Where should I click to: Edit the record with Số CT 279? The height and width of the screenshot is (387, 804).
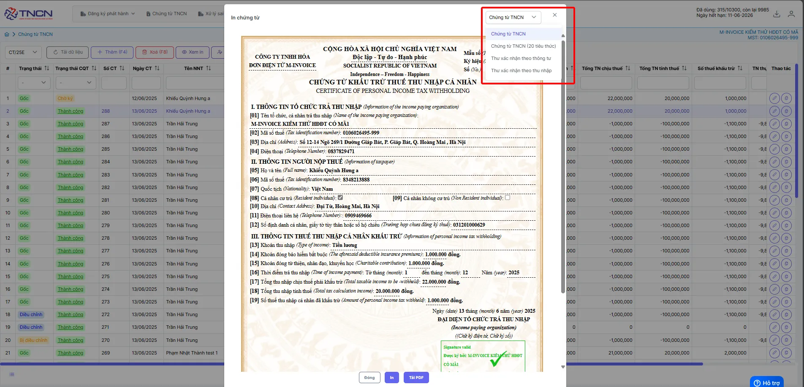tap(774, 226)
